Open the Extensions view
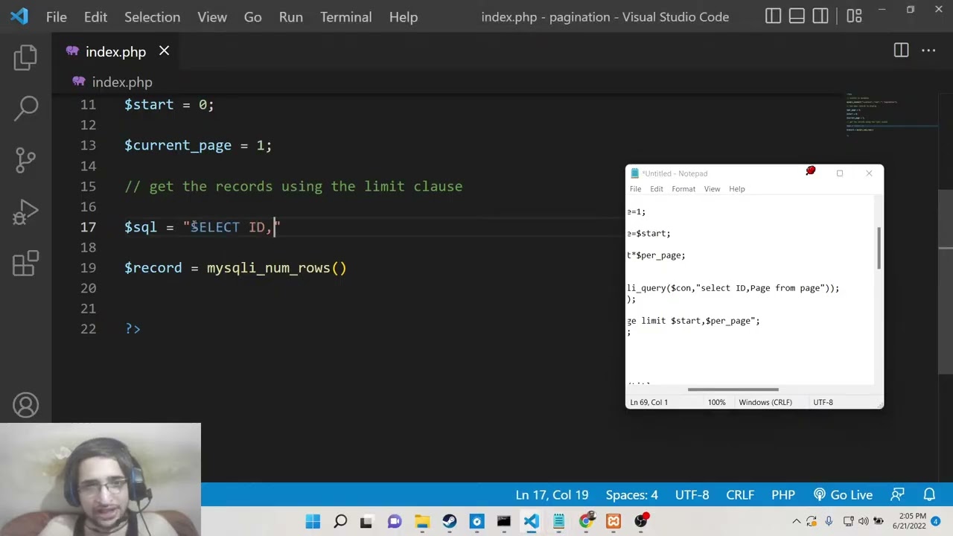The height and width of the screenshot is (536, 953). pyautogui.click(x=25, y=263)
